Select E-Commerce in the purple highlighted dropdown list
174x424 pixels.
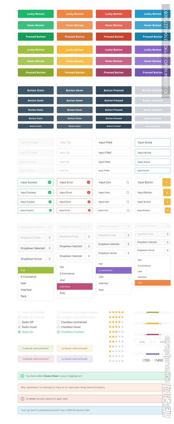[114, 270]
